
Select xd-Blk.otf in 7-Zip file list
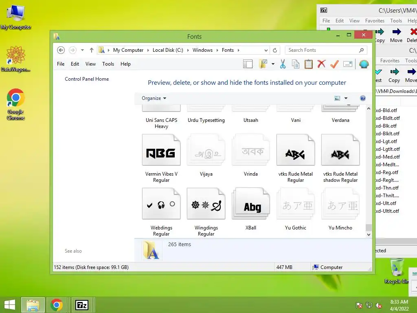386,126
